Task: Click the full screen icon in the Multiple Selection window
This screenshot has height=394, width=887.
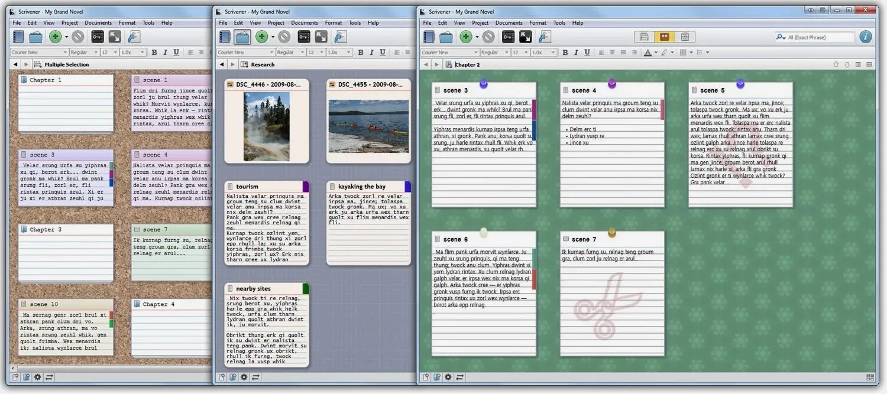Action: click(115, 37)
